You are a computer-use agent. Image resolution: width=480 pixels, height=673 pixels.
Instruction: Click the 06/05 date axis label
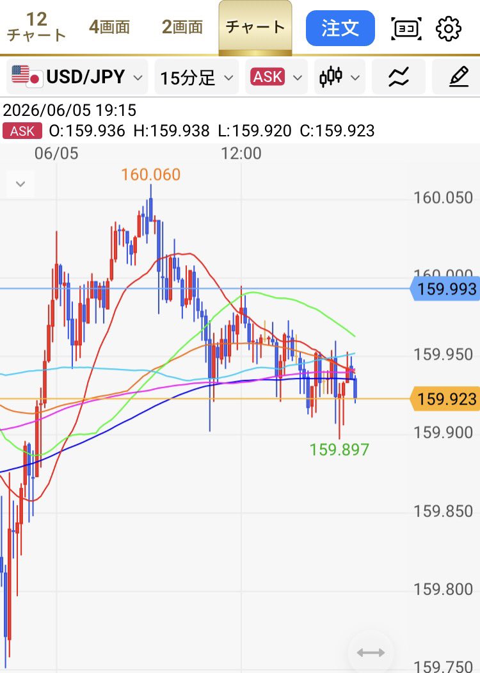coord(56,153)
